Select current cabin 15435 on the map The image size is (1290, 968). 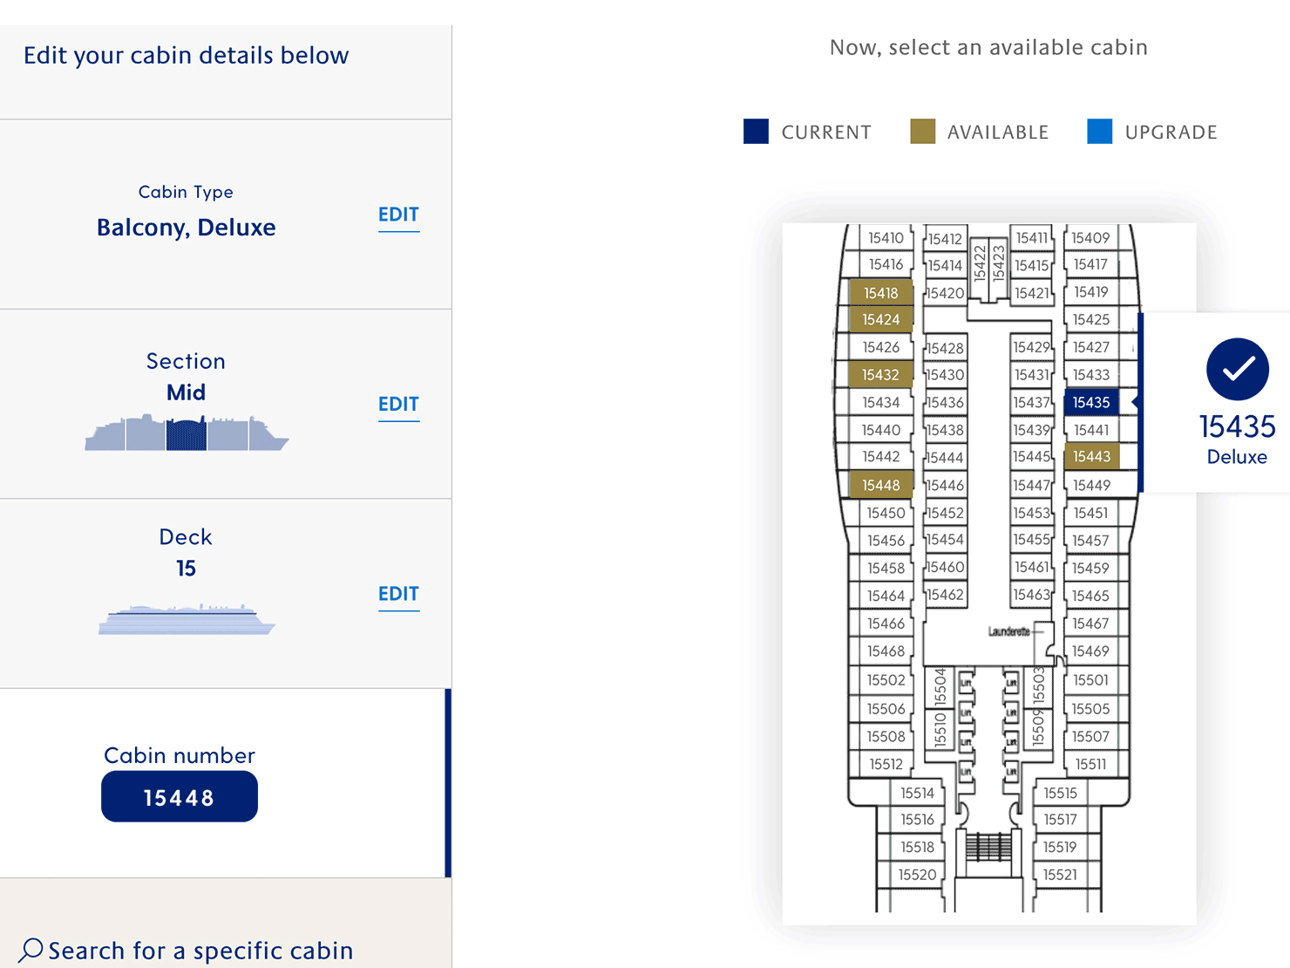[1090, 402]
